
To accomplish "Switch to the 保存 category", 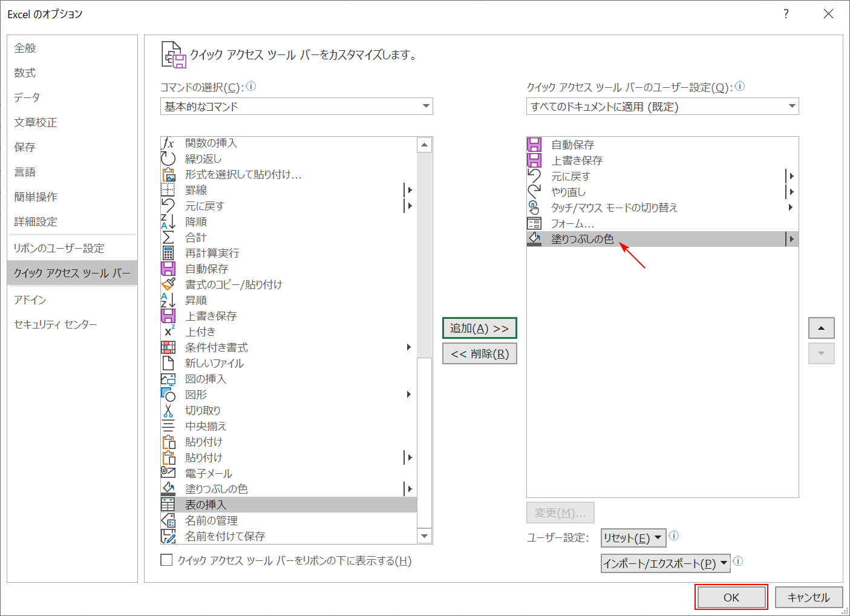I will pos(24,146).
